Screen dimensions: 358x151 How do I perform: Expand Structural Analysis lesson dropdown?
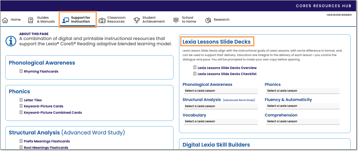pyautogui.click(x=220, y=106)
